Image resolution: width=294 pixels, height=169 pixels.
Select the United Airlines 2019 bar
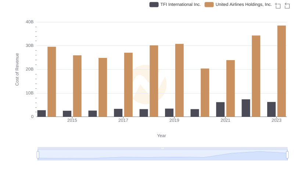tap(179, 80)
